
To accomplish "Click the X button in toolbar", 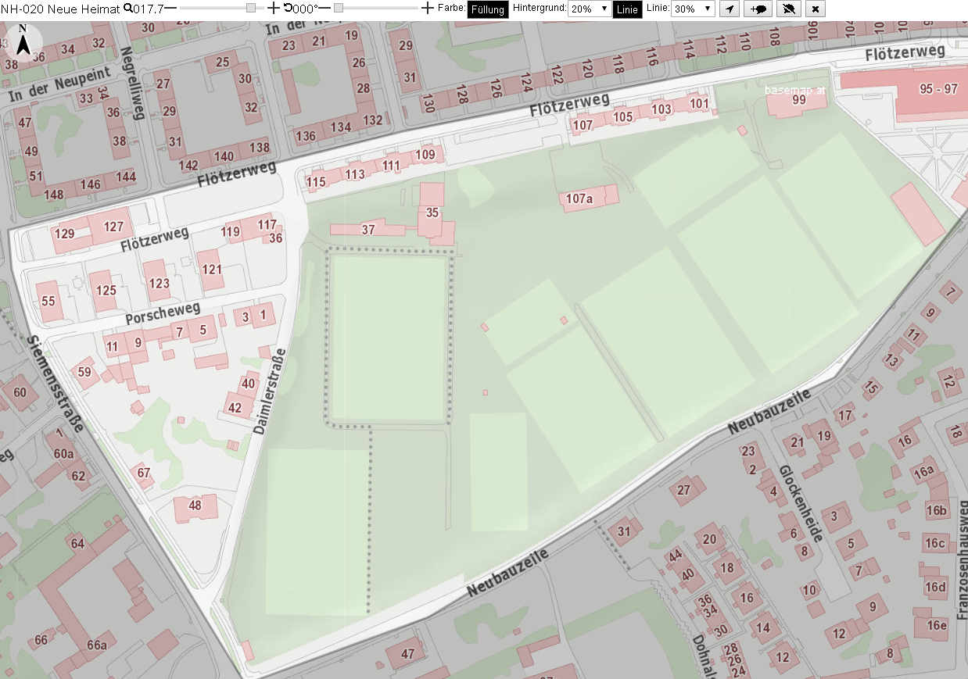I will tap(816, 9).
